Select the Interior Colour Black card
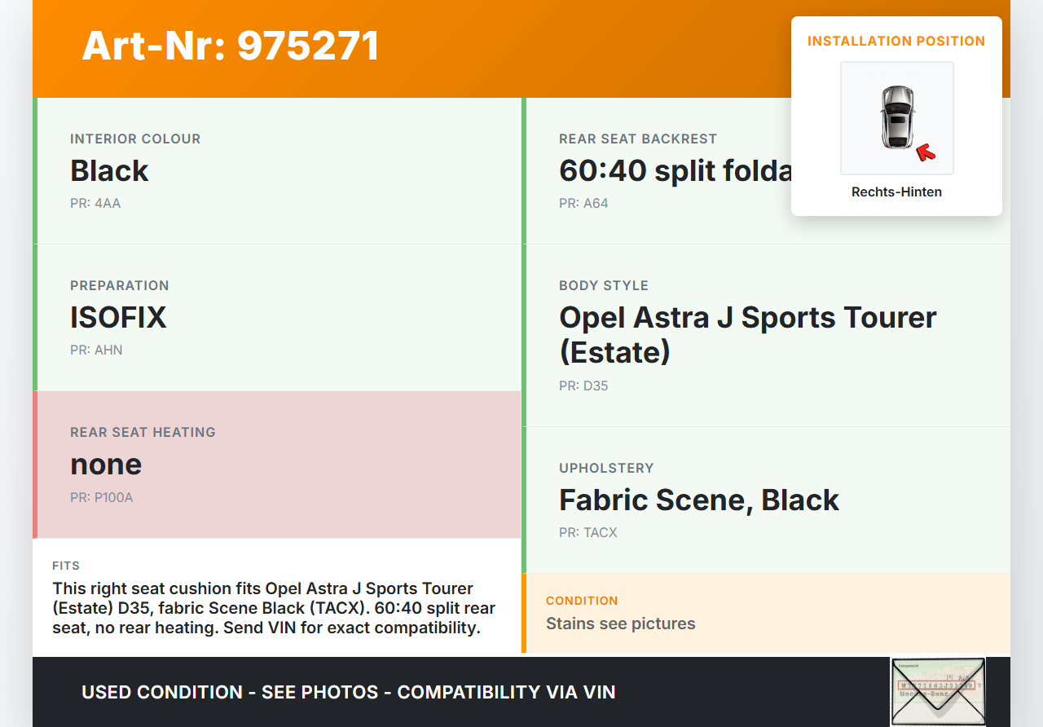The image size is (1043, 727). [x=277, y=171]
